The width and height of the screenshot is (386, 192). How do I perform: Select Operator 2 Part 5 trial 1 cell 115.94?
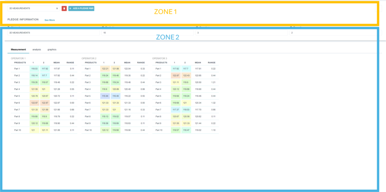105,96
